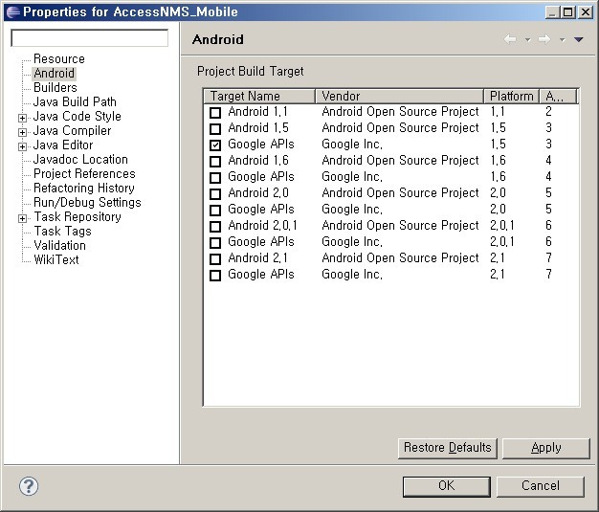Click the Eclipse icon in title bar
The image size is (599, 512).
pos(12,11)
